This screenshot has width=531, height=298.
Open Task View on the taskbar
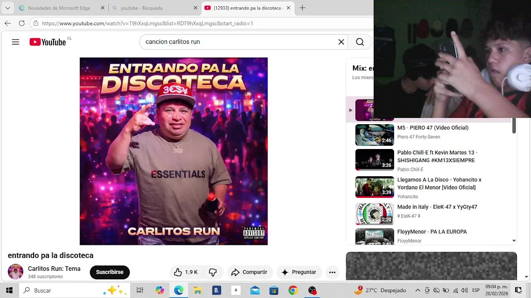[x=140, y=291]
